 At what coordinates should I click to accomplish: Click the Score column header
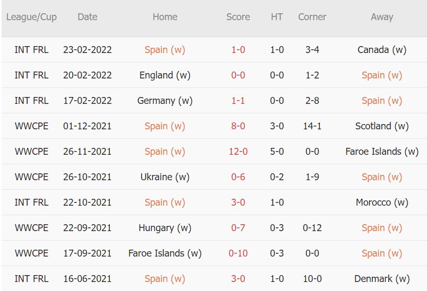tap(238, 17)
